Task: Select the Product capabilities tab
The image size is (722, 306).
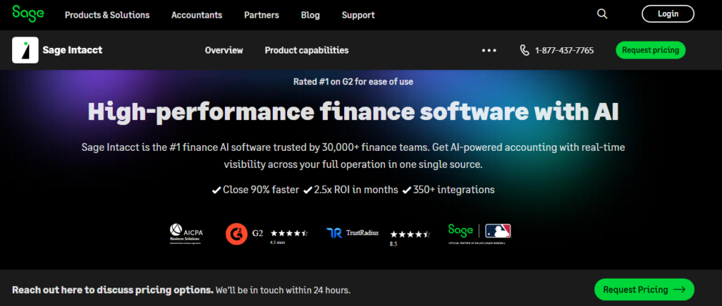Action: (x=307, y=50)
